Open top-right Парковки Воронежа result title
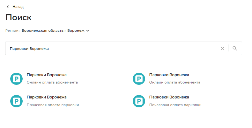Screen dimensions: 252x128 [x=169, y=75]
